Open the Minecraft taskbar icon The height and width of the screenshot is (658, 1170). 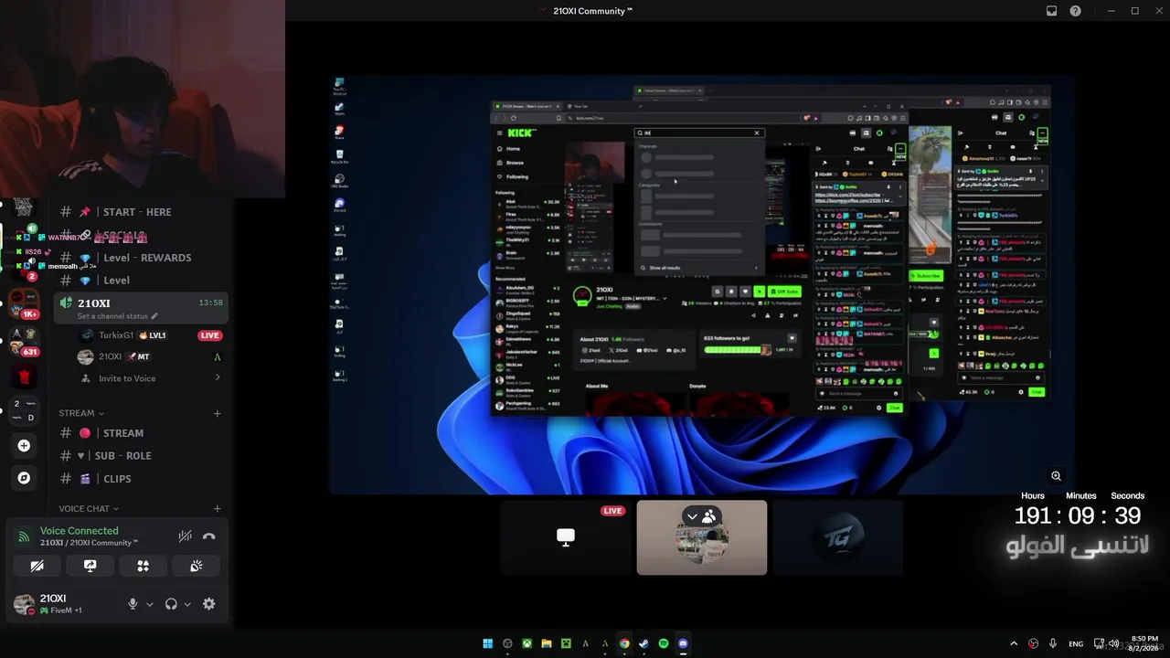566,643
